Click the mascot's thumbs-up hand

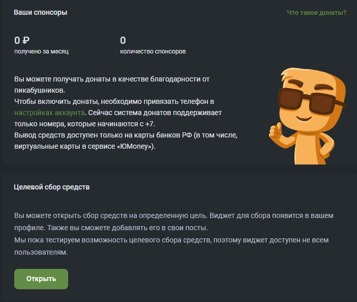coord(276,132)
